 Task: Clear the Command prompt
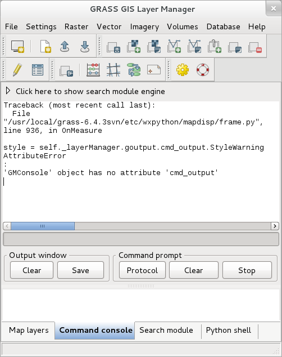click(194, 270)
